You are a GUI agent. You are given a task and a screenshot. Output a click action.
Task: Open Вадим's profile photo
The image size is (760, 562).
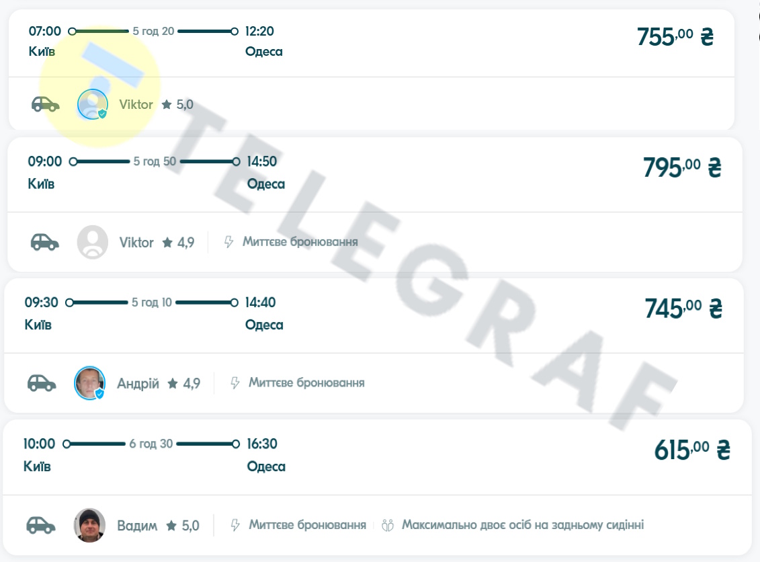click(89, 525)
